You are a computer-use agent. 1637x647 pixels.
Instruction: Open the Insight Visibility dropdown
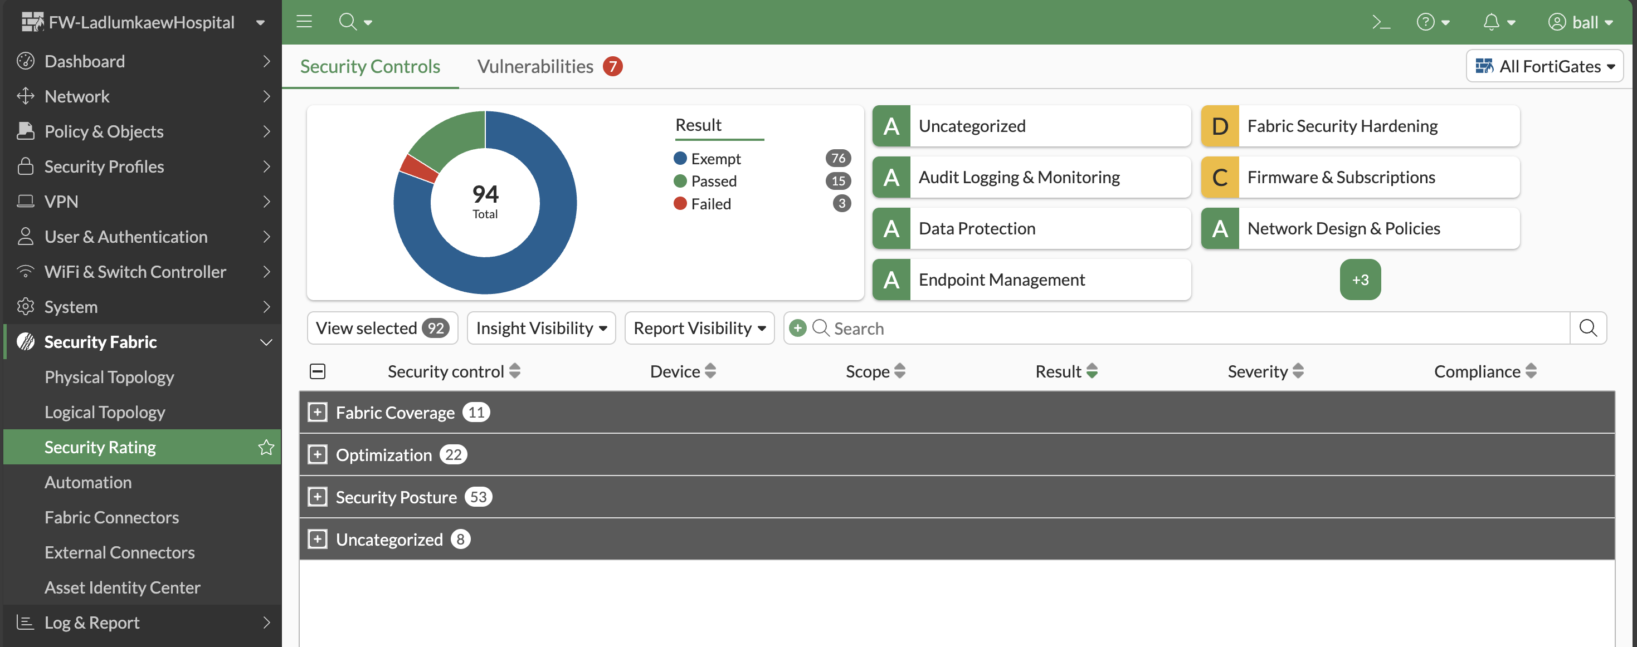542,327
